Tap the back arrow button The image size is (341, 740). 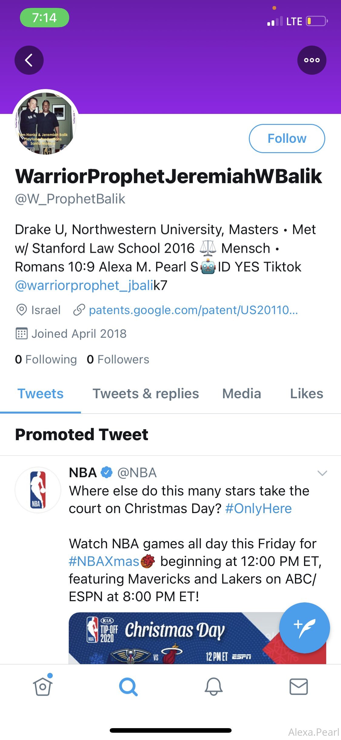tap(29, 60)
